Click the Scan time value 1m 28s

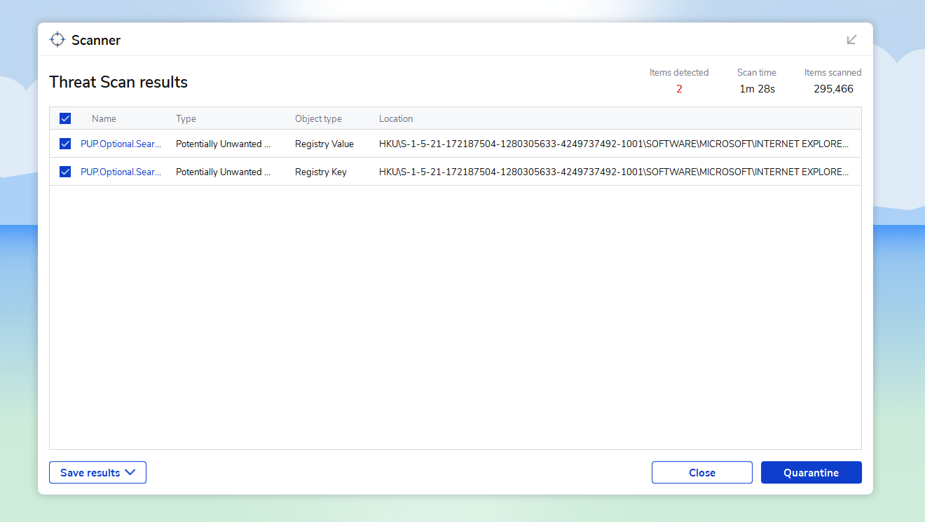pos(758,89)
